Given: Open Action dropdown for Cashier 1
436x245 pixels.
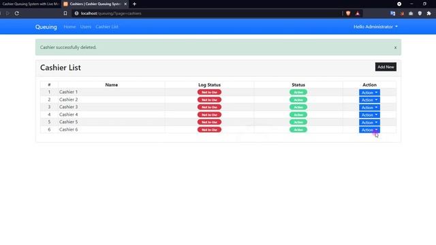Looking at the screenshot, I should pyautogui.click(x=369, y=93).
